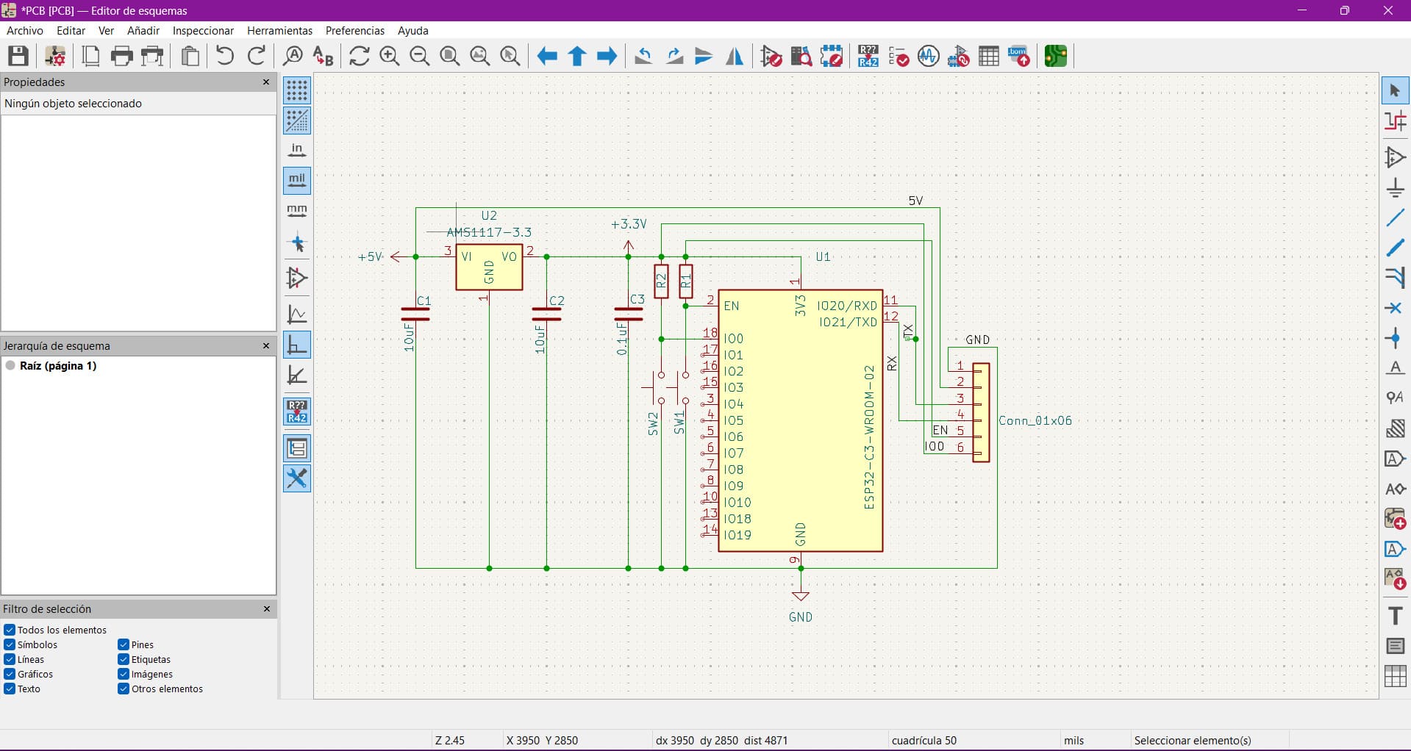Viewport: 1411px width, 751px height.
Task: Click the Undo arrow in toolbar
Action: (225, 56)
